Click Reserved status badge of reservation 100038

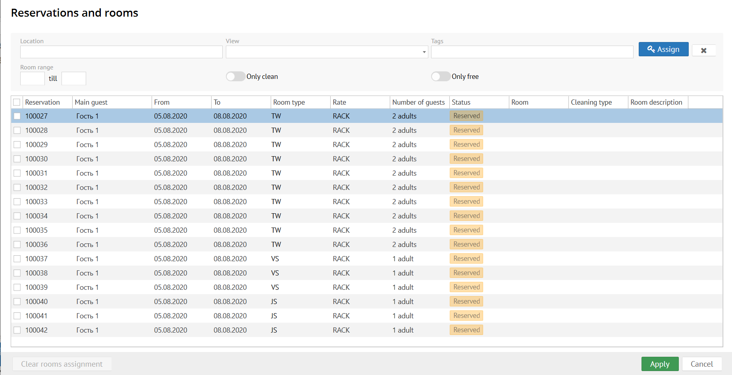click(466, 273)
